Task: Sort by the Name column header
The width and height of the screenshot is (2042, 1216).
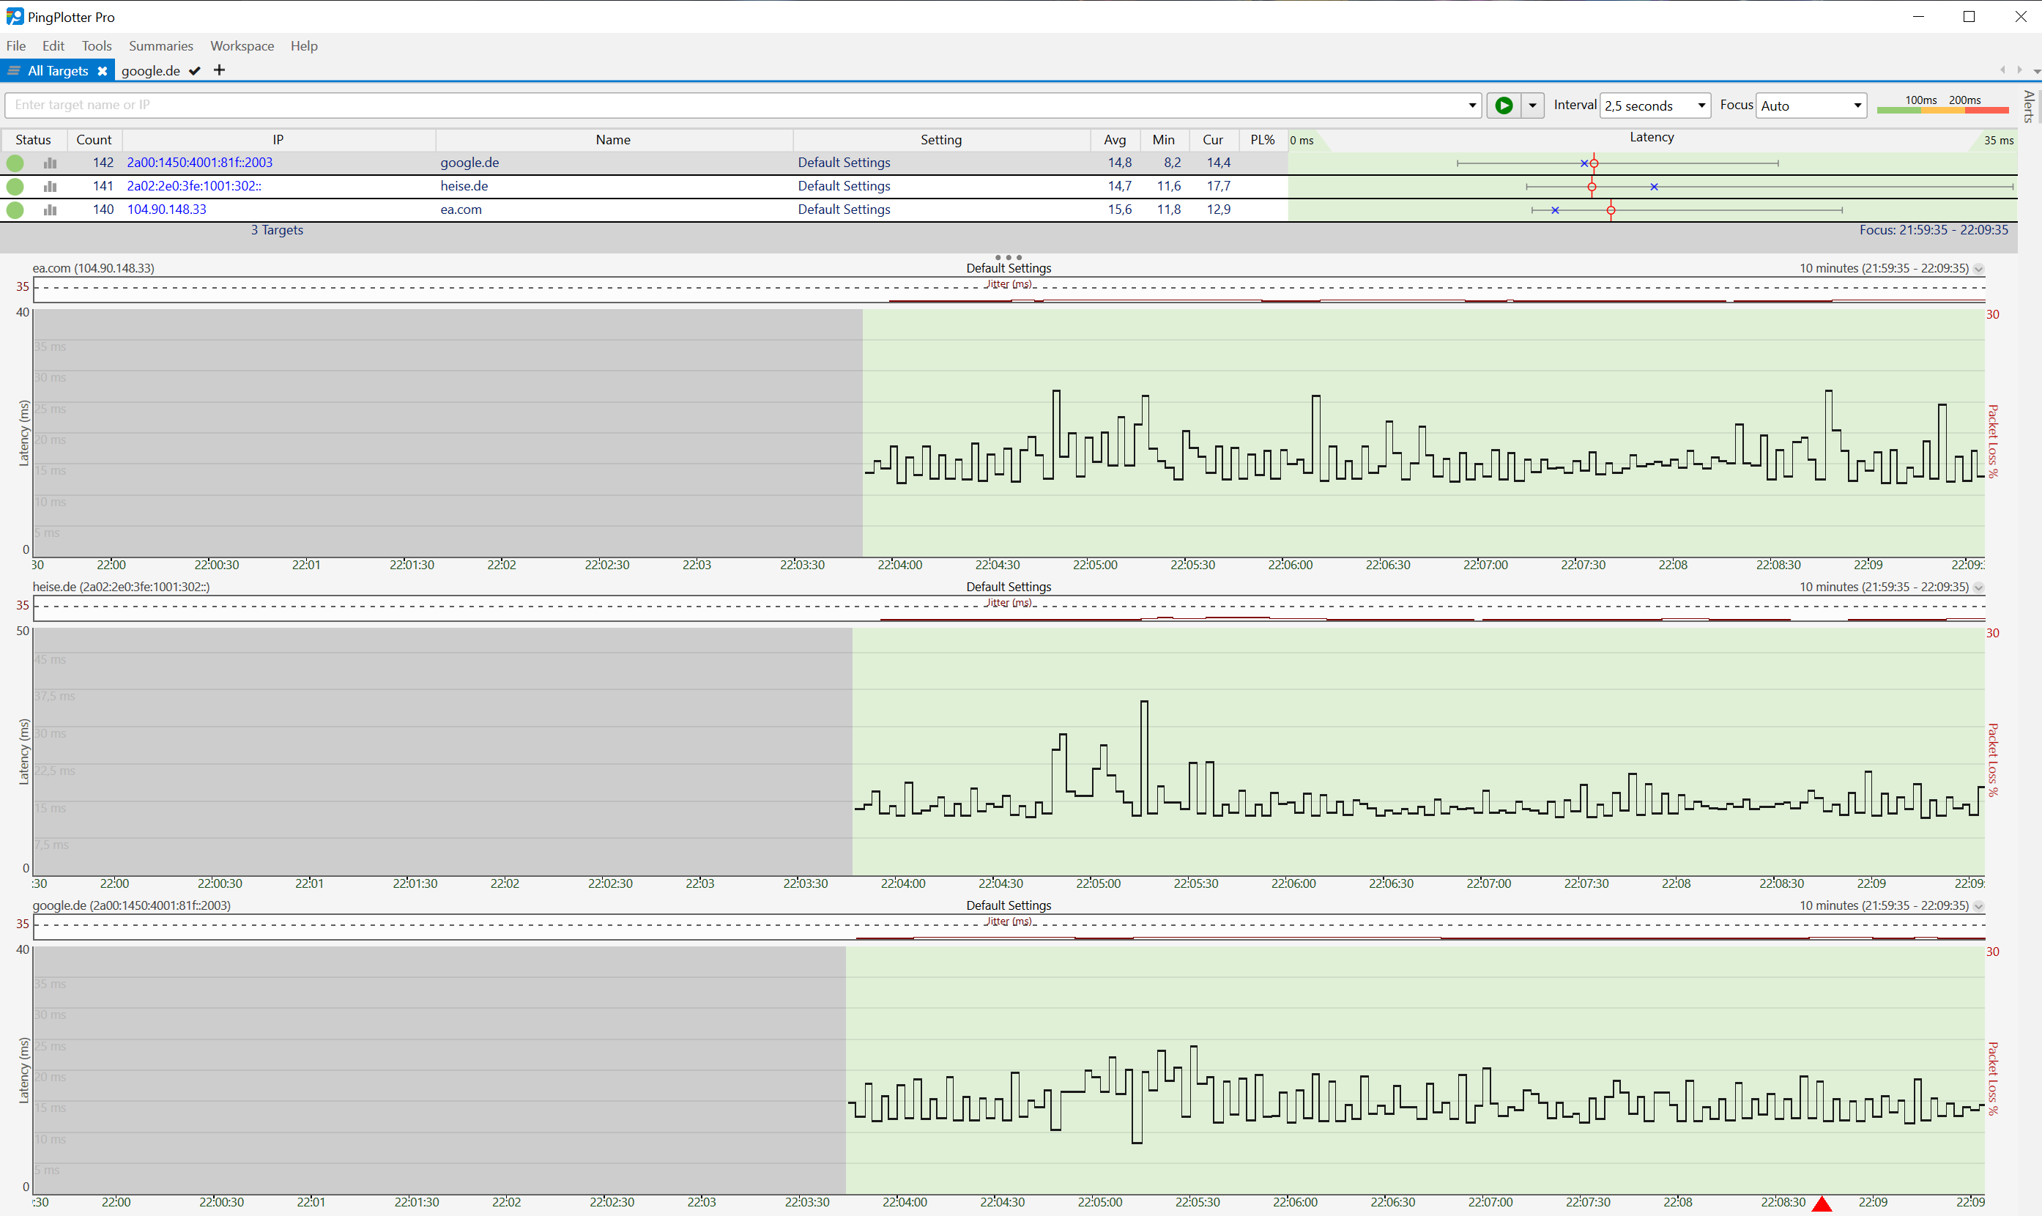Action: click(614, 139)
